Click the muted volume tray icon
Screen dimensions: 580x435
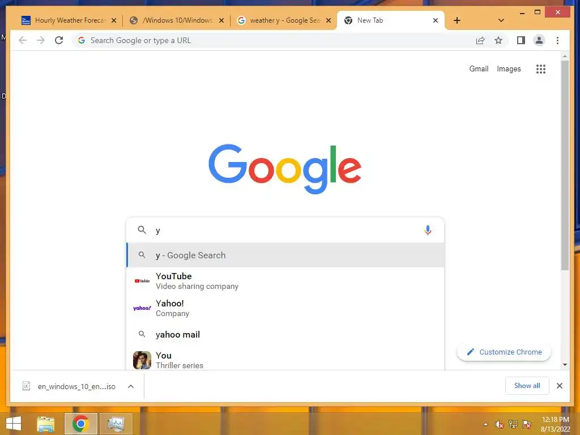(499, 424)
